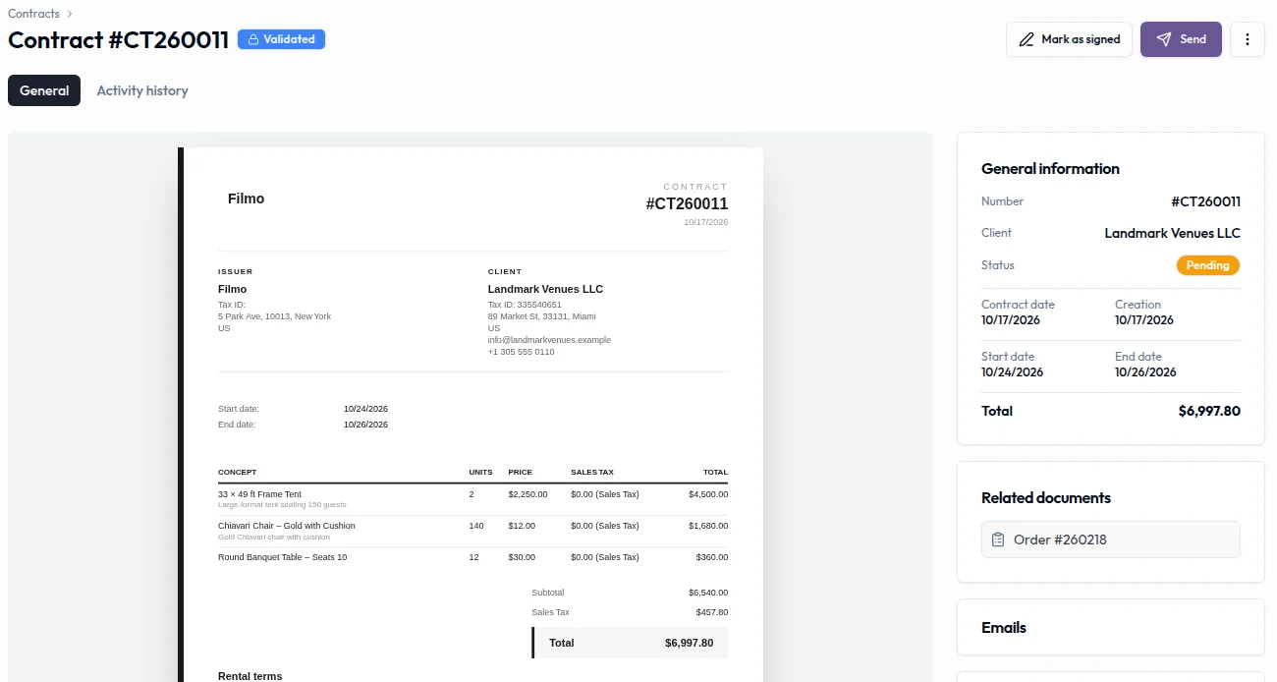The height and width of the screenshot is (682, 1277).
Task: Click the Sales Tax $457.80 amount
Action: [712, 612]
